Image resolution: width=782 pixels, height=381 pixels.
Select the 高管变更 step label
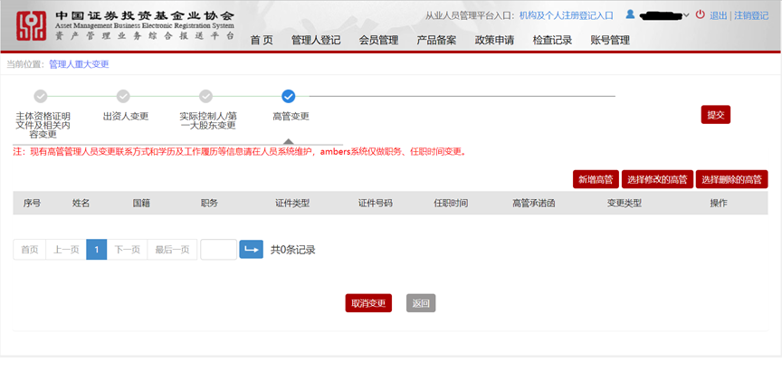[291, 116]
